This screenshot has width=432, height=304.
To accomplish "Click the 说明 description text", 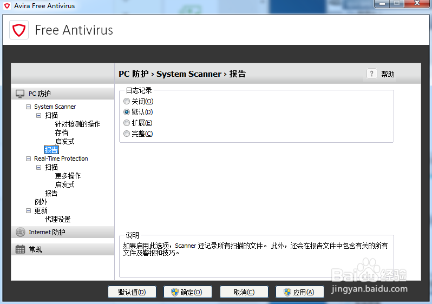I will click(255, 249).
